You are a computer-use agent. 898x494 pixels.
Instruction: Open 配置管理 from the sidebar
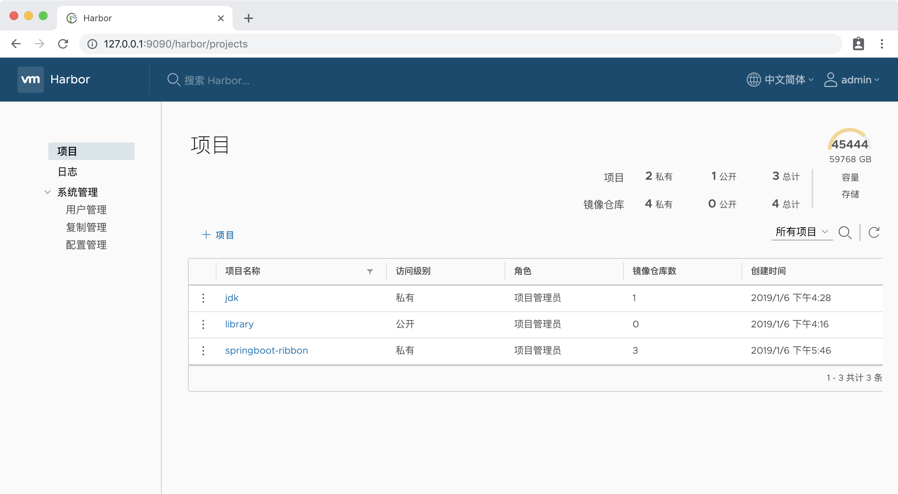pyautogui.click(x=86, y=245)
